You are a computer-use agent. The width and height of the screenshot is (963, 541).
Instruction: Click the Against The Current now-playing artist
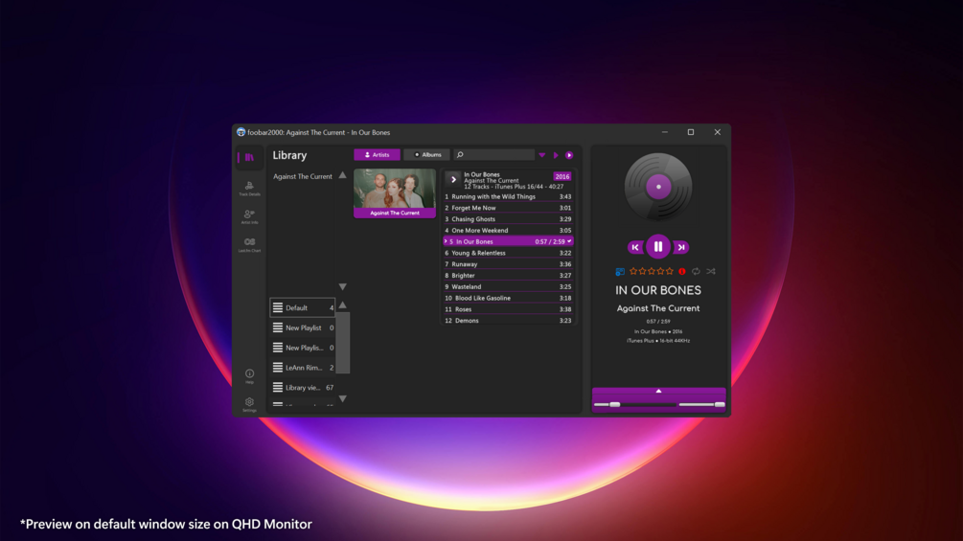657,308
